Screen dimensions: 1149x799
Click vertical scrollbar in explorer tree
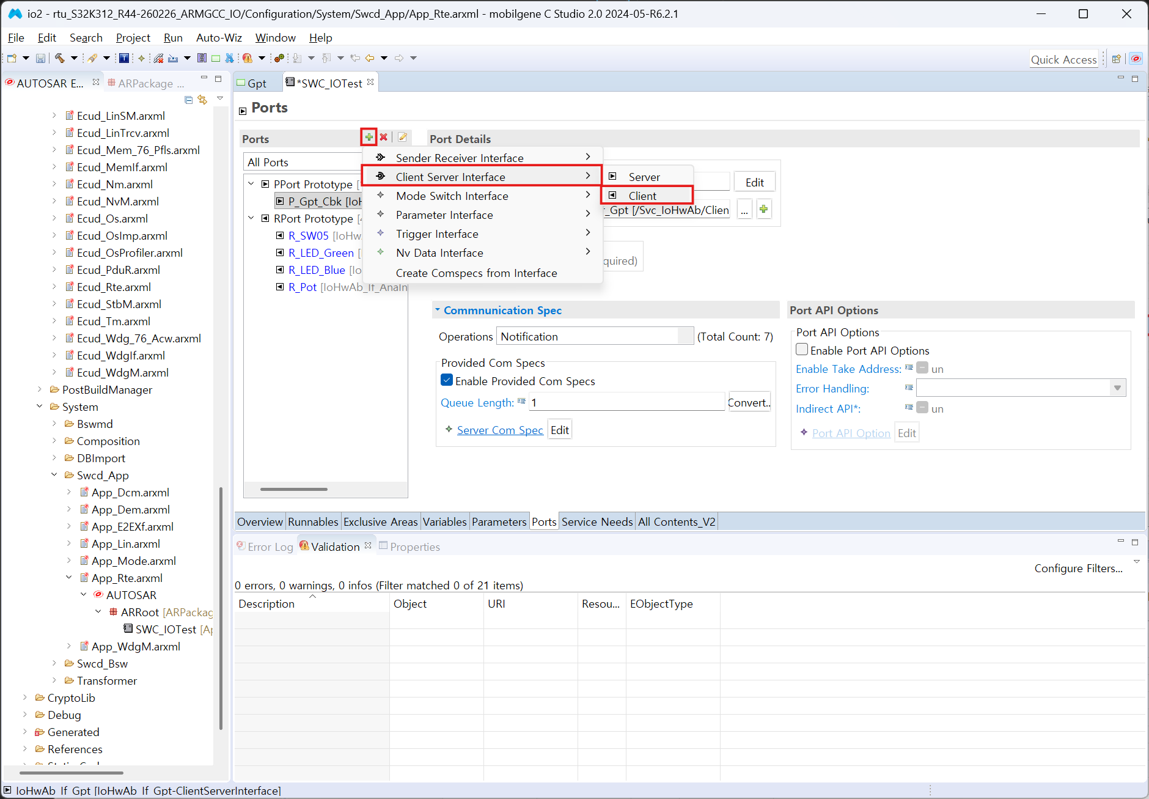click(221, 608)
